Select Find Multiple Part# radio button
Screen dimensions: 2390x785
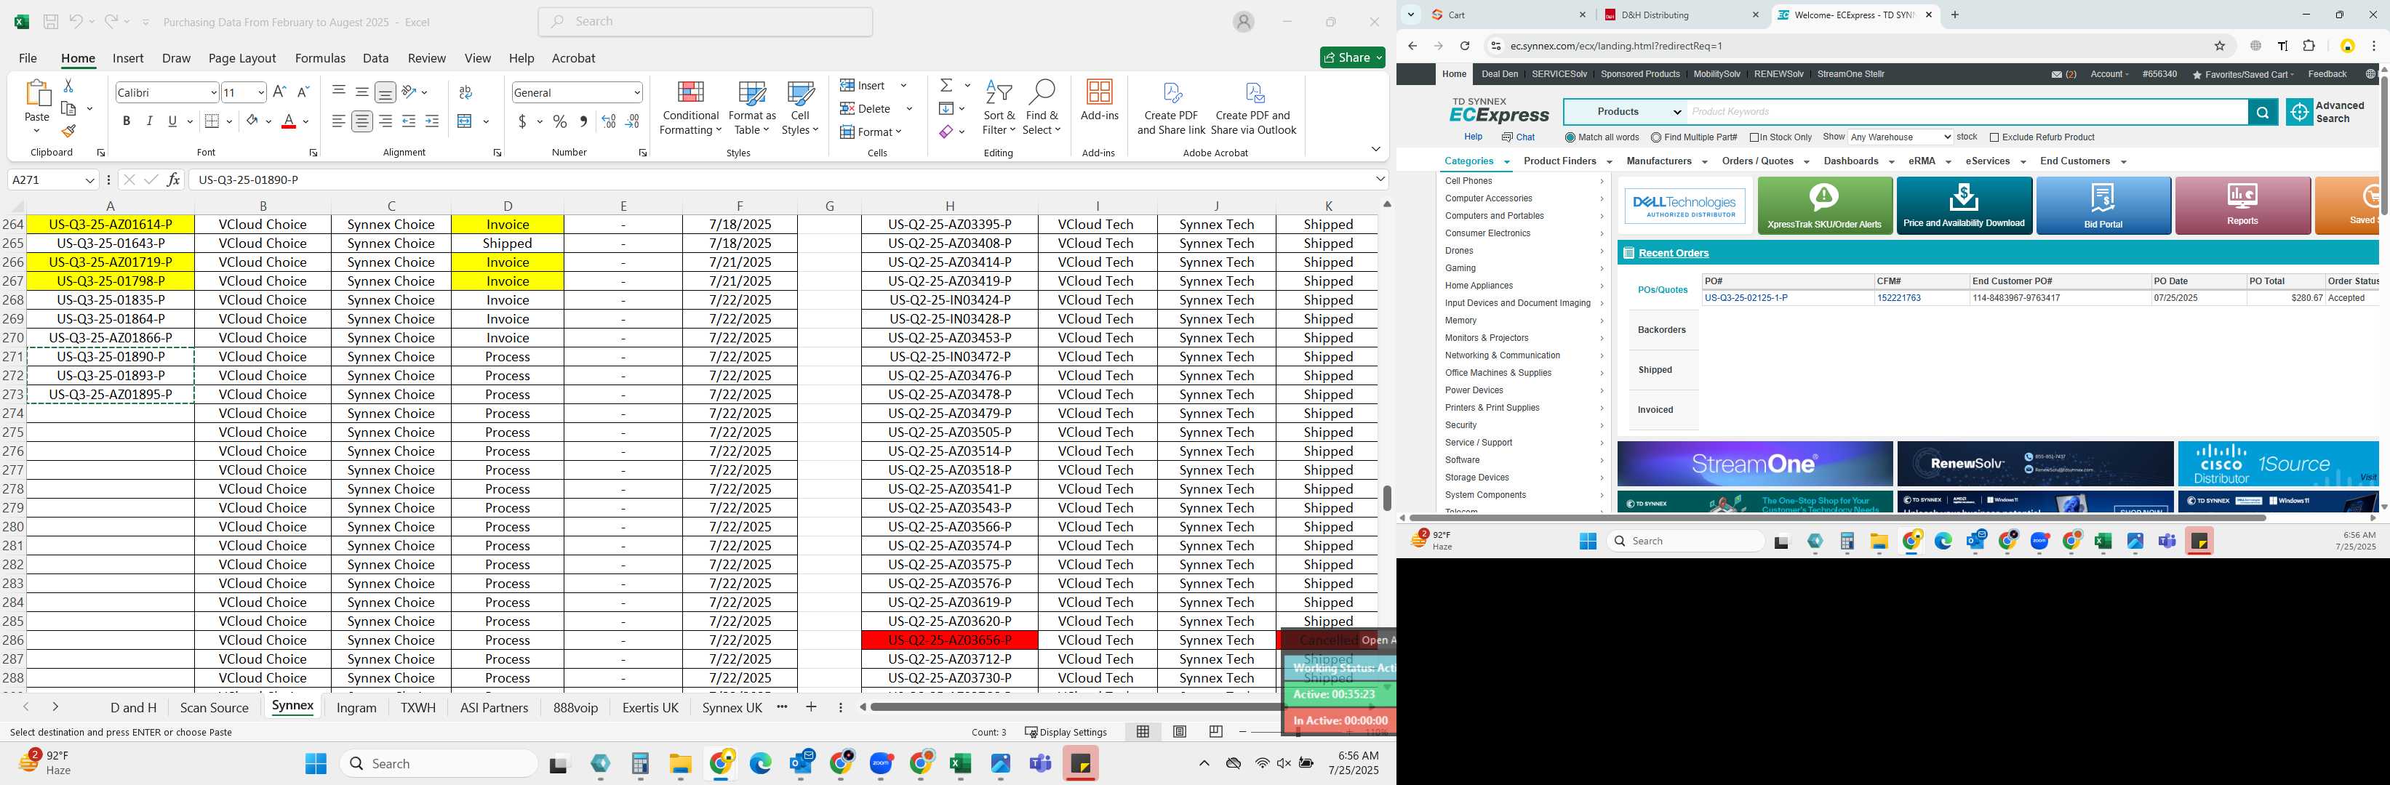click(x=1656, y=137)
